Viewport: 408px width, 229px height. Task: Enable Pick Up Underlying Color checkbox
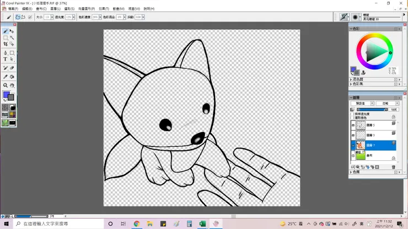352,117
